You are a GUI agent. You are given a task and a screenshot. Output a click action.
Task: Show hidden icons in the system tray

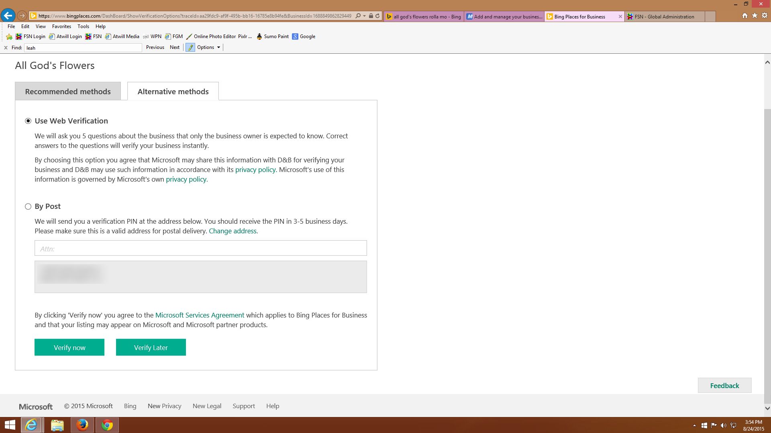click(x=694, y=425)
